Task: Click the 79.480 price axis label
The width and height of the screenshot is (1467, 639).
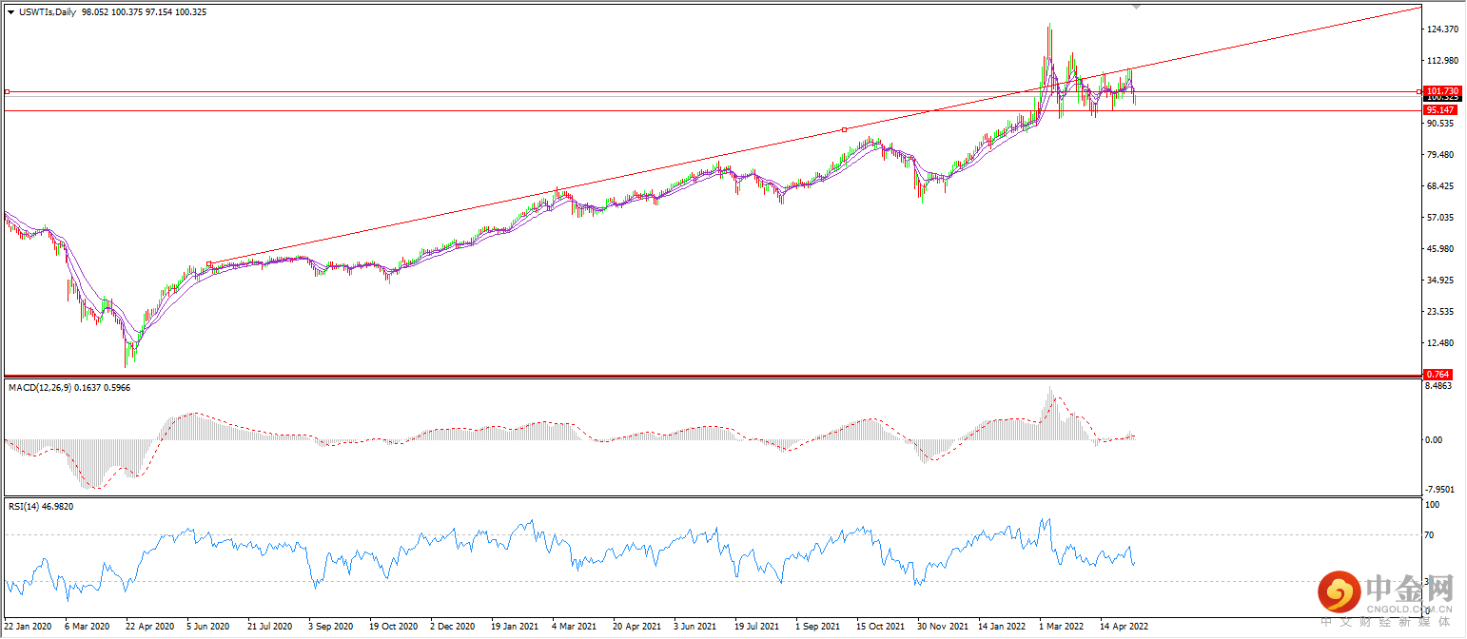Action: click(1440, 155)
